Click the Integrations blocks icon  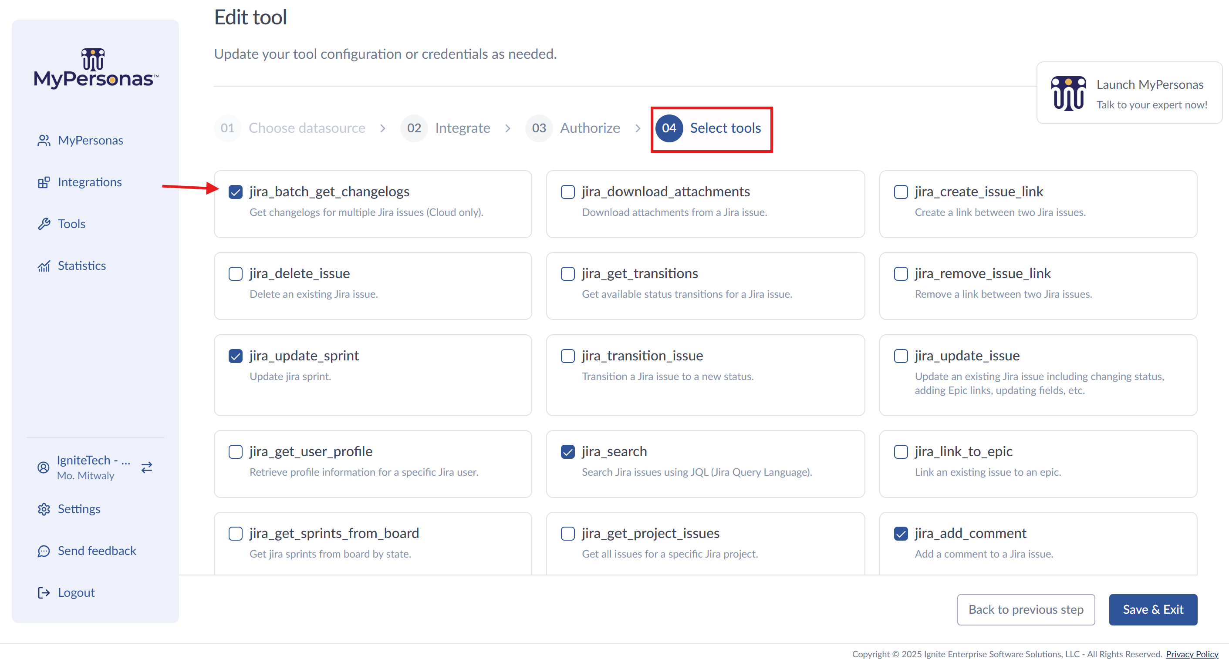[x=44, y=182]
